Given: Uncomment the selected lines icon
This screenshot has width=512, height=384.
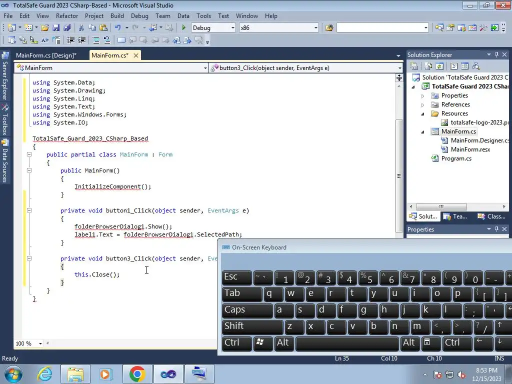Looking at the screenshot, I should pyautogui.click(x=107, y=40).
